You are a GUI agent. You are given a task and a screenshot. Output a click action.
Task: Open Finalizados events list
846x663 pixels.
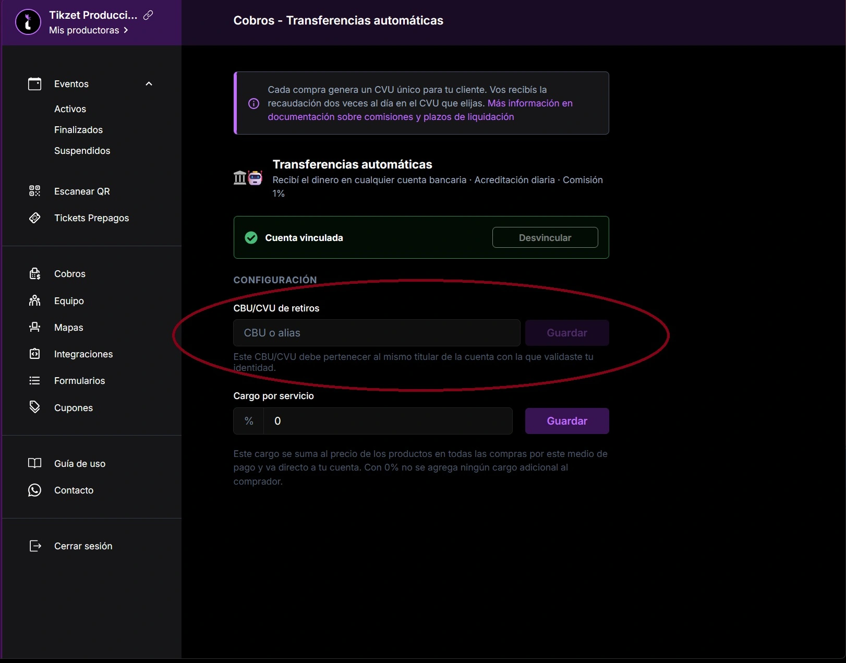pos(78,129)
